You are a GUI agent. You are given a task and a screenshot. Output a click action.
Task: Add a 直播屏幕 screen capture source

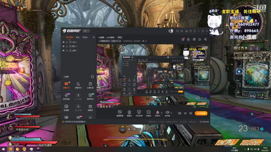click(120, 113)
